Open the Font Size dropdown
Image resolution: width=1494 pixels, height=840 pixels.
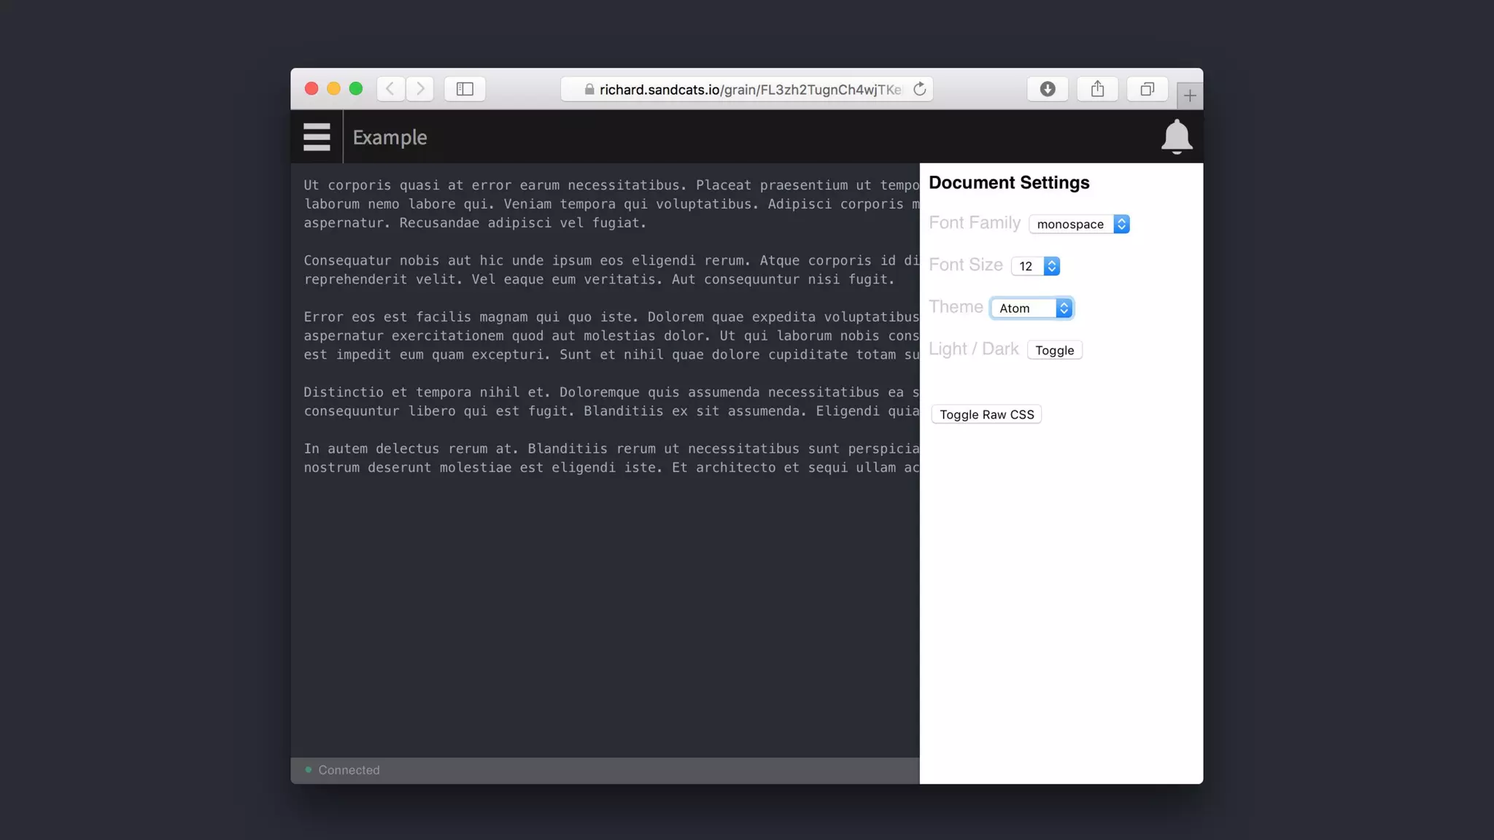(1035, 266)
